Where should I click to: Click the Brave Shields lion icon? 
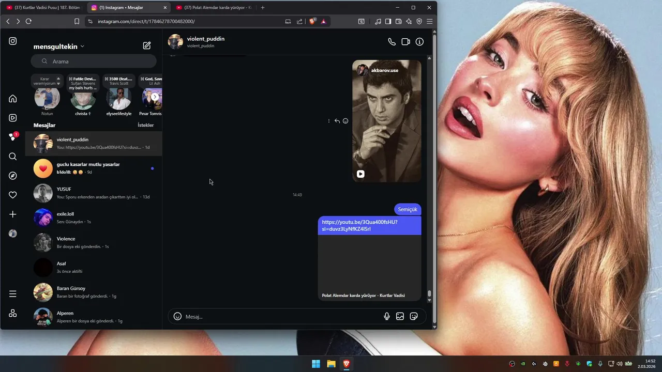click(x=312, y=21)
